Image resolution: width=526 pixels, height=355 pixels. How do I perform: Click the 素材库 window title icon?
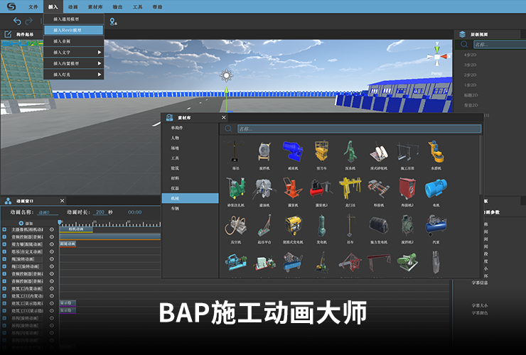click(x=170, y=117)
